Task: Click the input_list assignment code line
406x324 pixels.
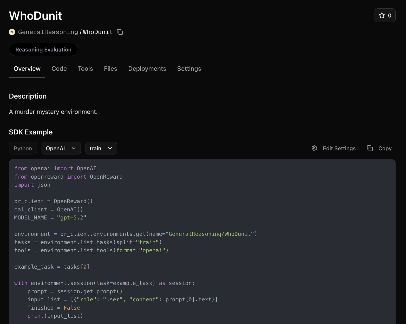Action: [122, 300]
